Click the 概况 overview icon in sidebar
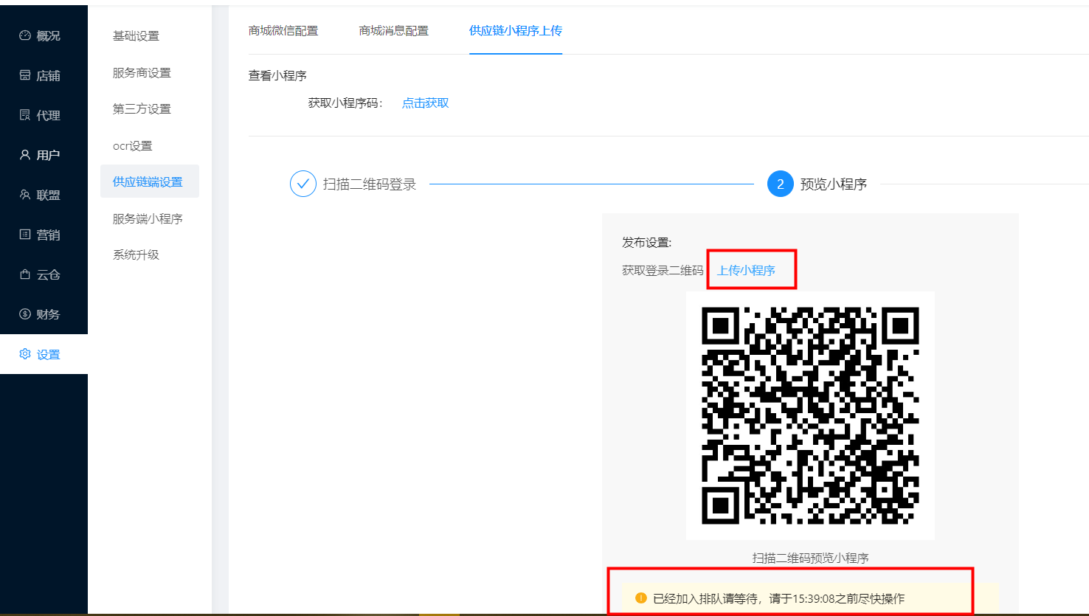The image size is (1089, 616). coord(25,35)
